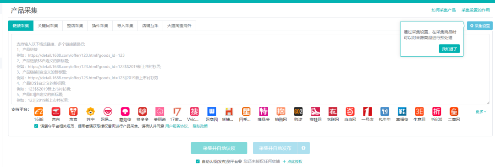Select the 货捕 platform icon
The width and height of the screenshot is (495, 167).
click(x=229, y=112)
